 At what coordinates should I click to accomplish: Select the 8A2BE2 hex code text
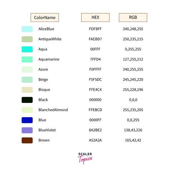pyautogui.click(x=95, y=130)
